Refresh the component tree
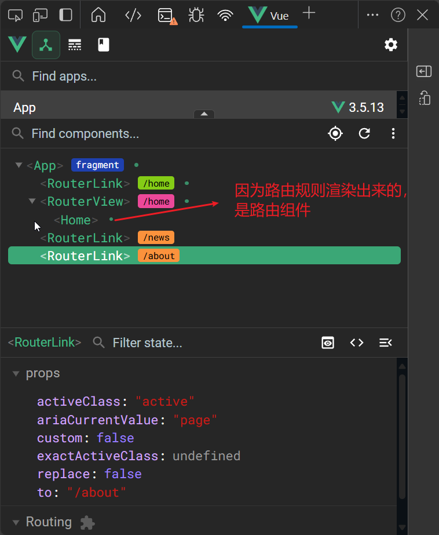Image resolution: width=439 pixels, height=535 pixels. tap(364, 134)
